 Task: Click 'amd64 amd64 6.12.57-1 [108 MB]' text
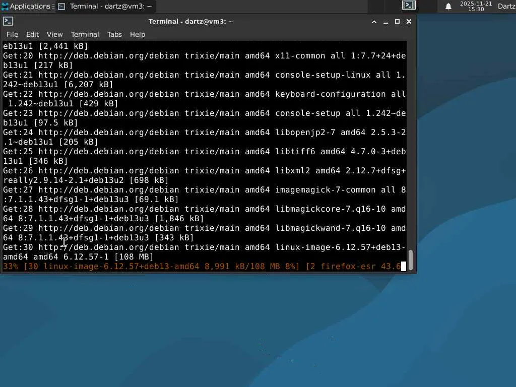coord(78,256)
